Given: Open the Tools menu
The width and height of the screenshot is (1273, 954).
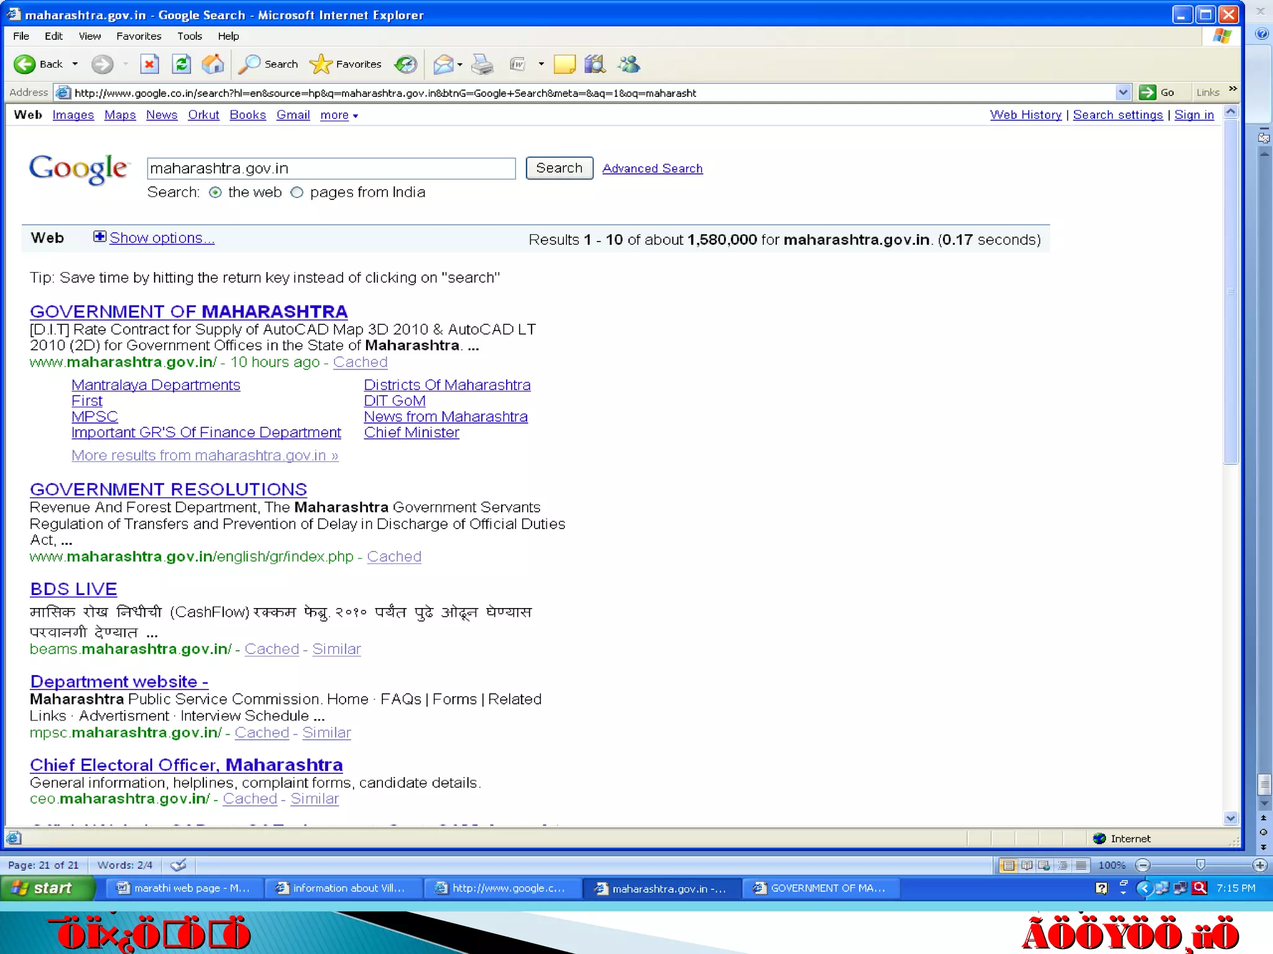Looking at the screenshot, I should tap(189, 36).
